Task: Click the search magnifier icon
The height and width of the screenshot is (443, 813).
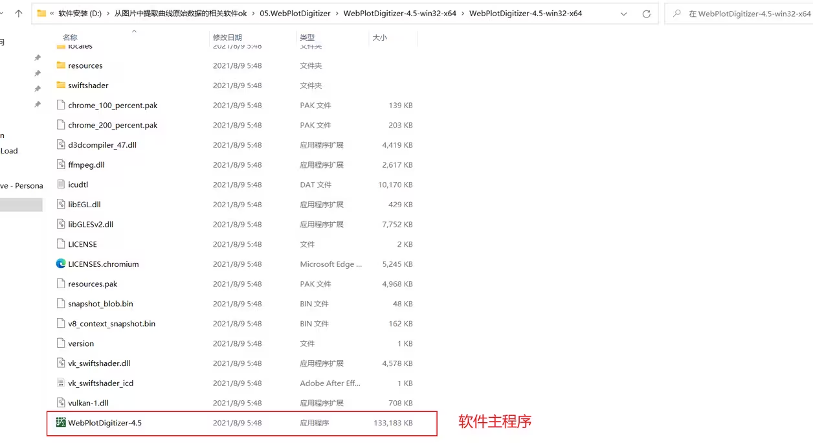Action: [x=677, y=13]
